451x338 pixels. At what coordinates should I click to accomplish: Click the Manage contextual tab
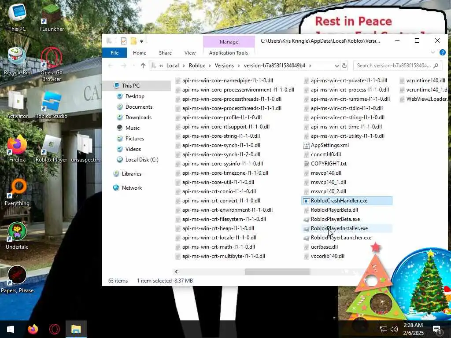(229, 42)
